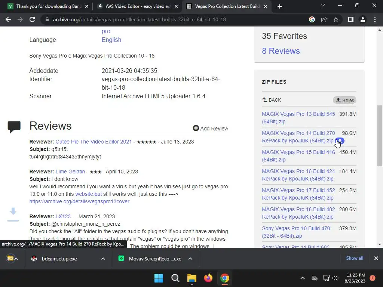Image resolution: width=383 pixels, height=287 pixels.
Task: Open the Chrome profile icon
Action: pyautogui.click(x=363, y=19)
